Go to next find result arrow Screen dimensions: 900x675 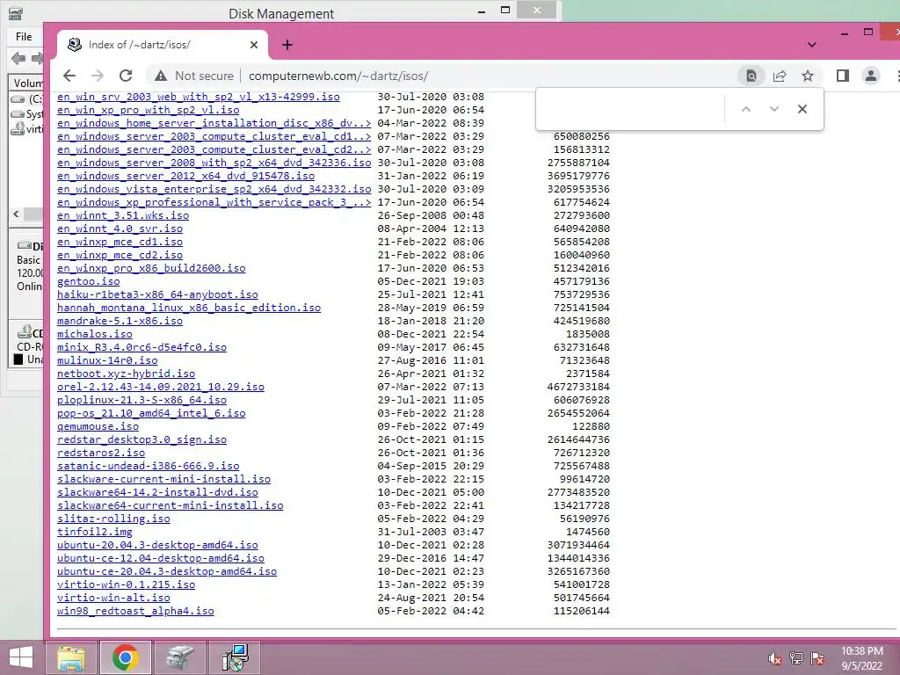click(x=774, y=109)
